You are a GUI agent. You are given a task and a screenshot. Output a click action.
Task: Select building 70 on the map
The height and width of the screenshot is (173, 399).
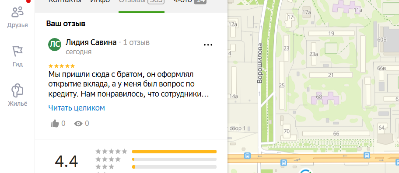coord(287,131)
